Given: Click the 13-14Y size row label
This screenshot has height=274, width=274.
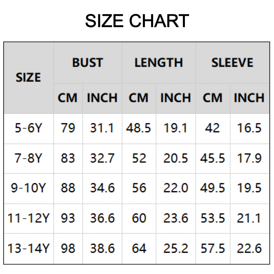Looking at the screenshot, I should point(28,248).
